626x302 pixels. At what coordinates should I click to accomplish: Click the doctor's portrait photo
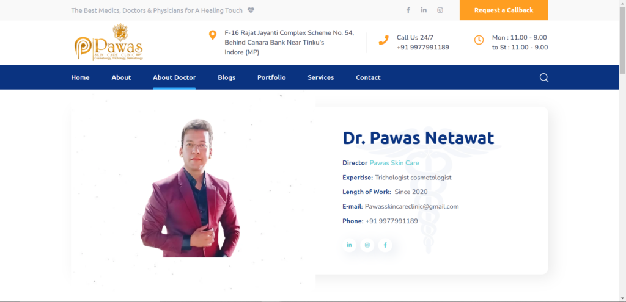tap(190, 188)
